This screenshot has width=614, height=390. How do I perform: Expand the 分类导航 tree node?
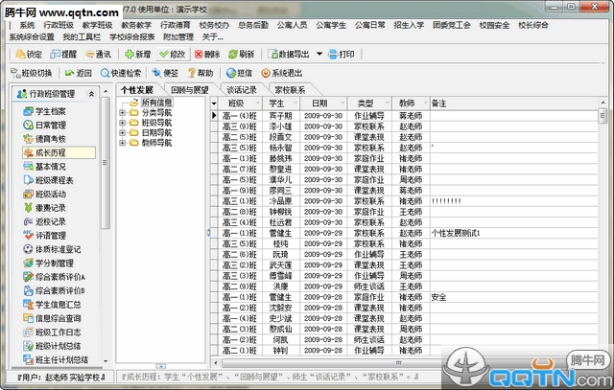[x=122, y=112]
